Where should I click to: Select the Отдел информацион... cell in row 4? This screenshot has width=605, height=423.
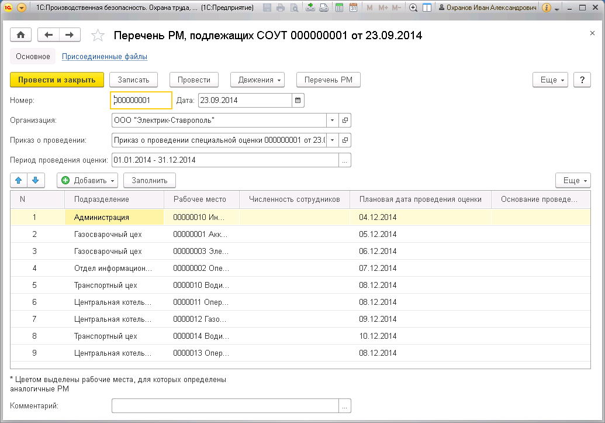pos(114,268)
